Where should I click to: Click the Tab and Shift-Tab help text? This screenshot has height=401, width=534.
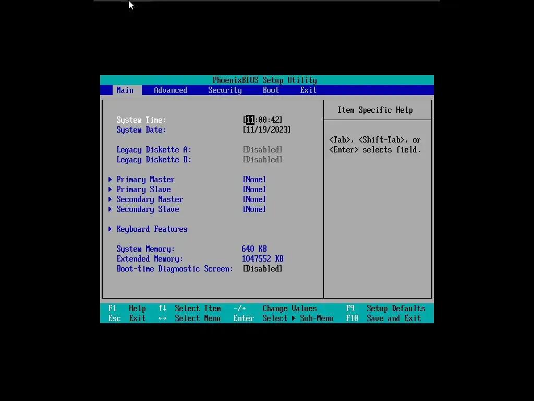click(x=375, y=145)
